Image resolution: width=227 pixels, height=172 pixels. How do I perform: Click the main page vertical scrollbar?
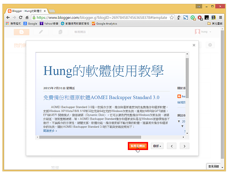click(222, 94)
